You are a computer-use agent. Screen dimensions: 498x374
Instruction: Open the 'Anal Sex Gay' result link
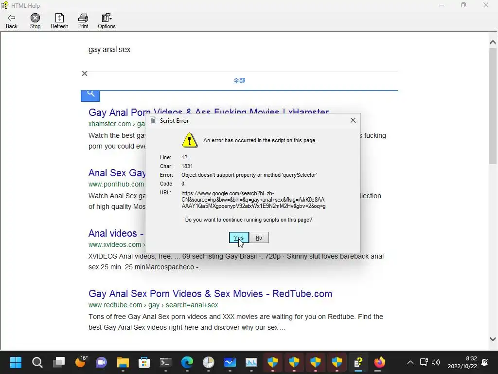117,173
